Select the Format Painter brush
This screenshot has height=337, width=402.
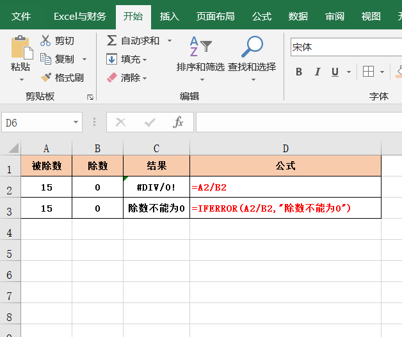(x=45, y=77)
